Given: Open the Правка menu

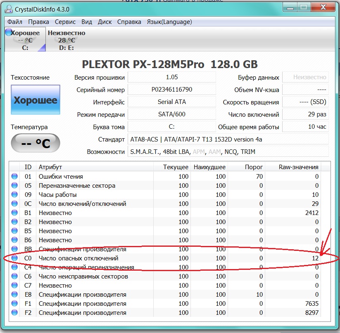Looking at the screenshot, I should [38, 22].
